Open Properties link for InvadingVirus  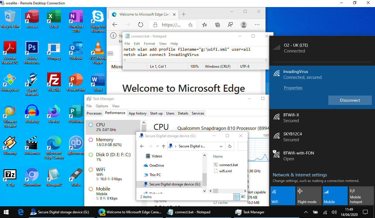point(293,88)
